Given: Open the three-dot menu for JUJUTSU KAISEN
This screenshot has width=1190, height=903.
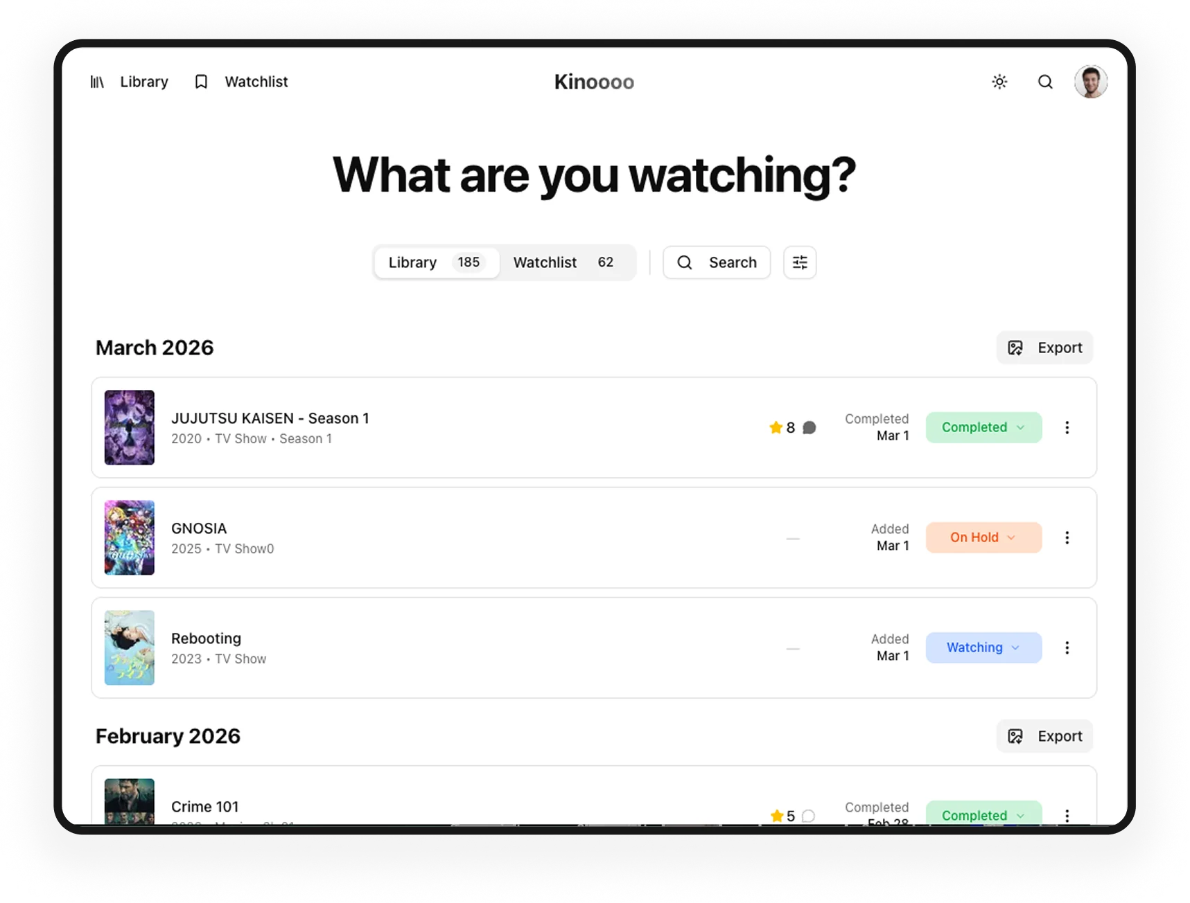Looking at the screenshot, I should click(x=1067, y=427).
